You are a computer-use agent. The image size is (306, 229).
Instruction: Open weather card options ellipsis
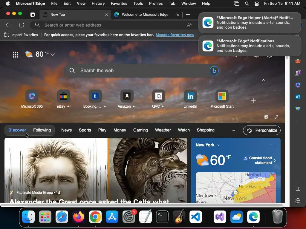pos(271,145)
